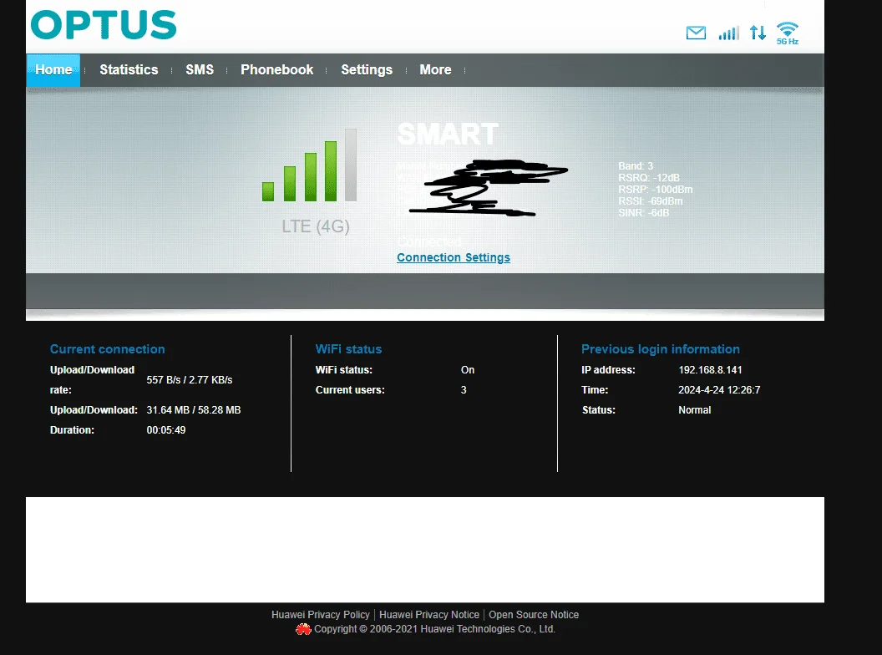Click the SMART operator name

click(x=448, y=135)
